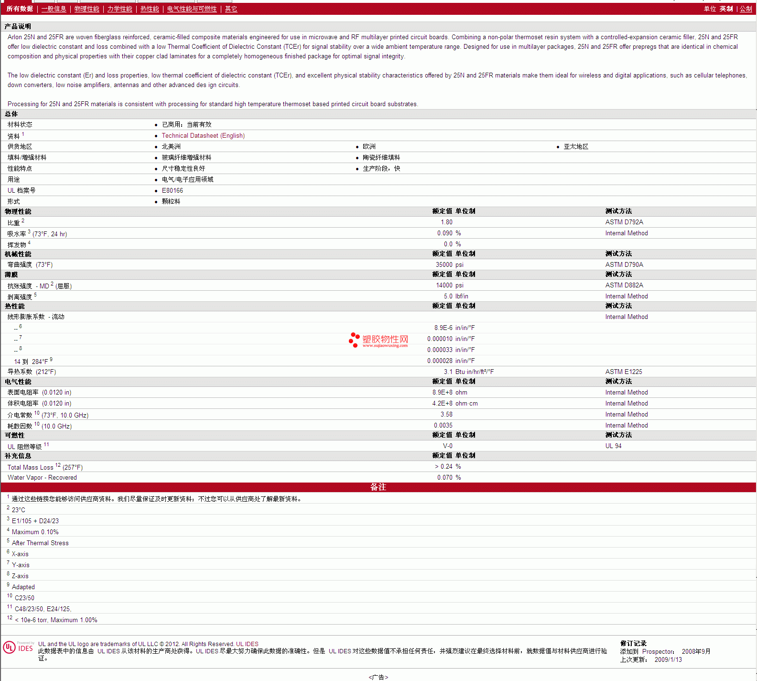757x681 pixels.
Task: Select footnote After Thermal Stress
Action: click(40, 543)
